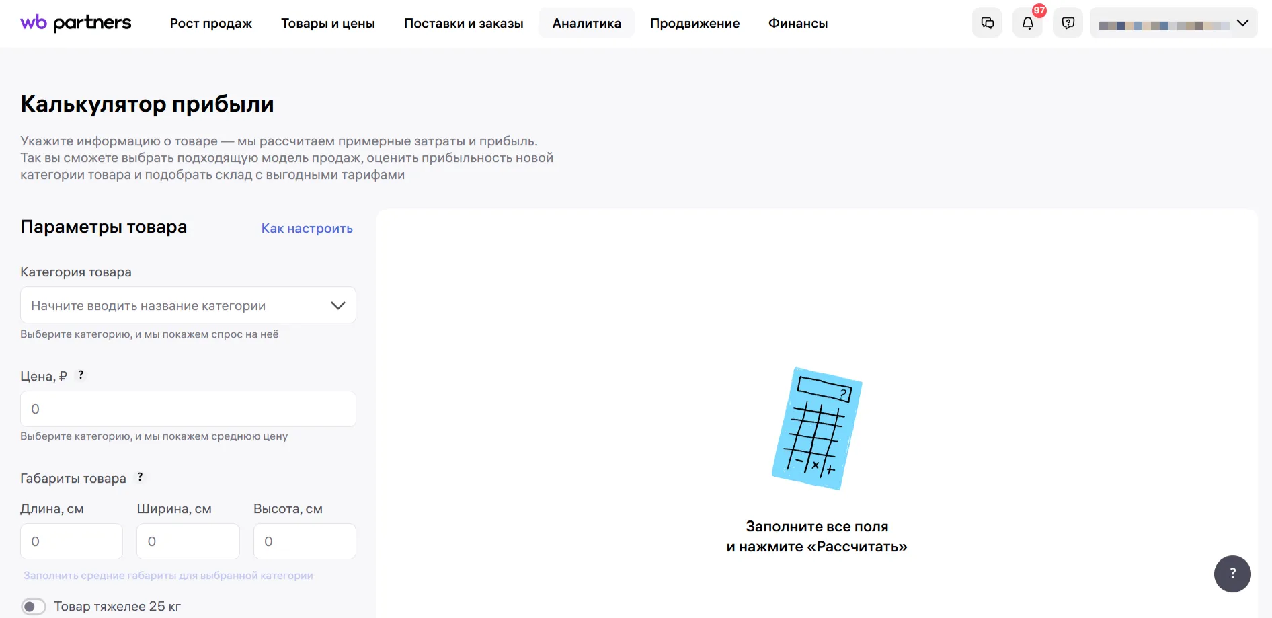The height and width of the screenshot is (618, 1272).
Task: Click the price field help question mark
Action: tap(81, 375)
